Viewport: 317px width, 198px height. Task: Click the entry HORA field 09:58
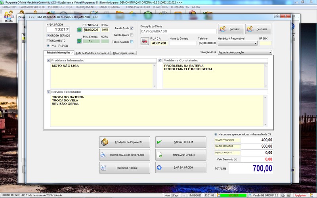105,30
